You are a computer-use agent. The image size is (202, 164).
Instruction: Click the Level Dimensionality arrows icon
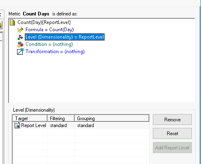coord(20,37)
